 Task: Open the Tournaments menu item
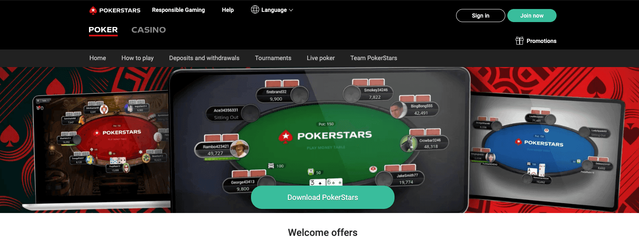point(273,58)
